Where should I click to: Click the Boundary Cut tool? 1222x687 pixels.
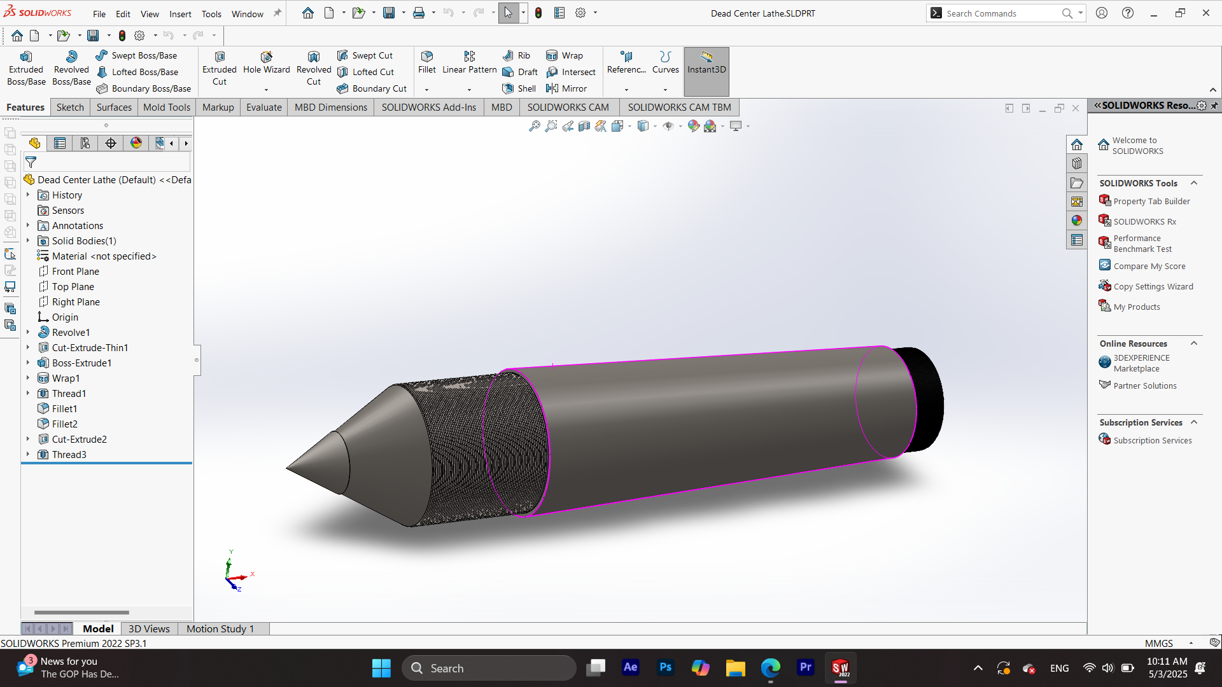pos(372,89)
